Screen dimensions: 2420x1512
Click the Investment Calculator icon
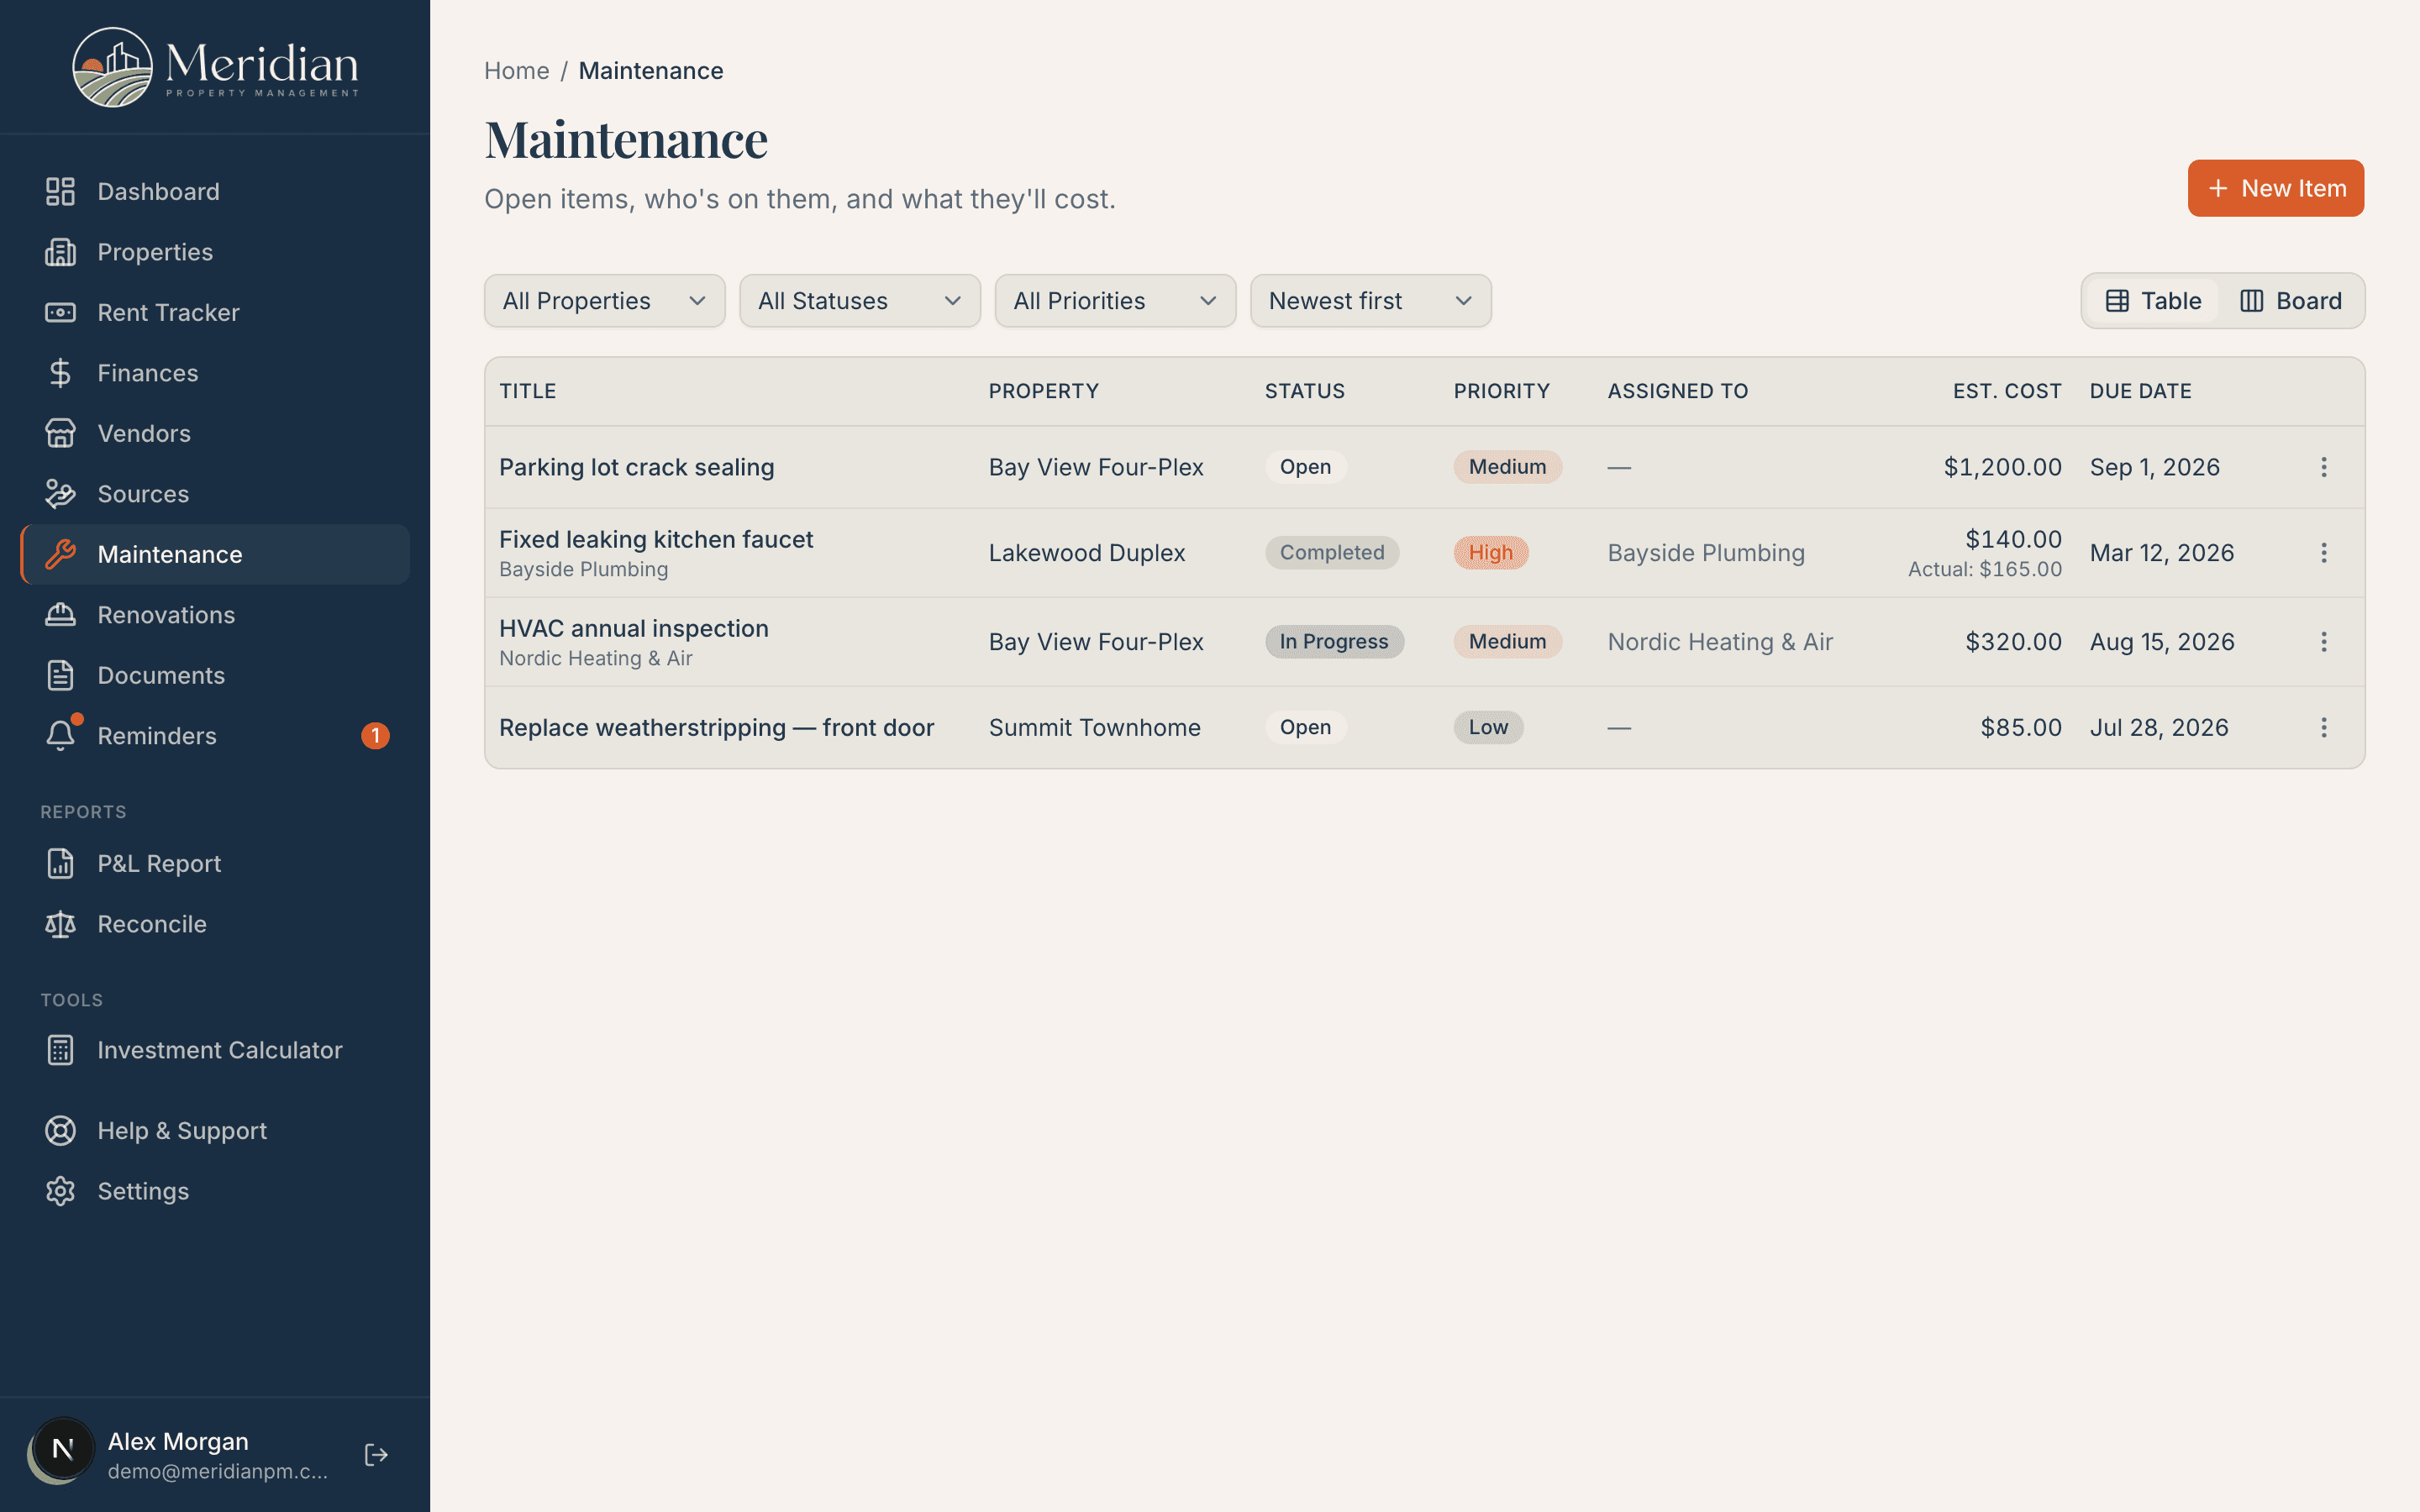click(x=60, y=1050)
